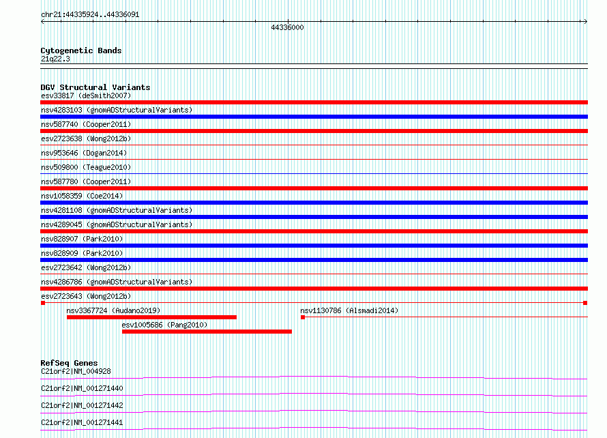The image size is (607, 438).
Task: Select the blue nsv4283103 variant bar
Action: 314,117
